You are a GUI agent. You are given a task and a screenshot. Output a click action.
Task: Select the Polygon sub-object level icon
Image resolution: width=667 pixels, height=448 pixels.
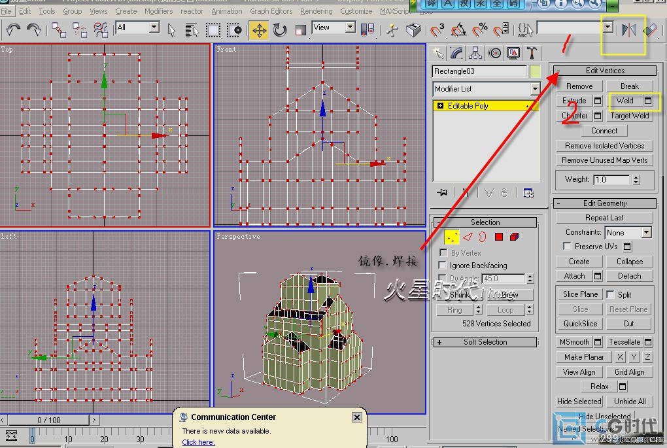(x=499, y=237)
